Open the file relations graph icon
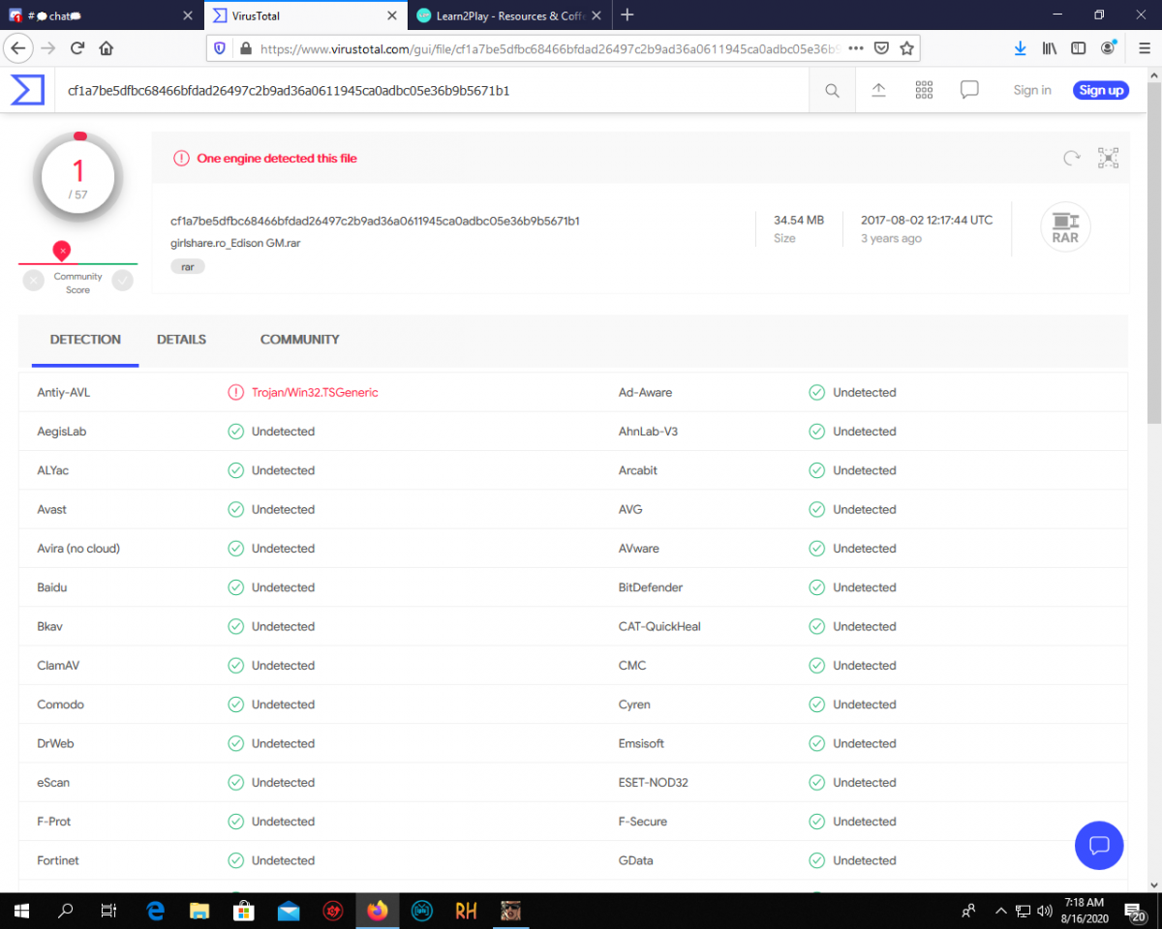 (x=1108, y=159)
